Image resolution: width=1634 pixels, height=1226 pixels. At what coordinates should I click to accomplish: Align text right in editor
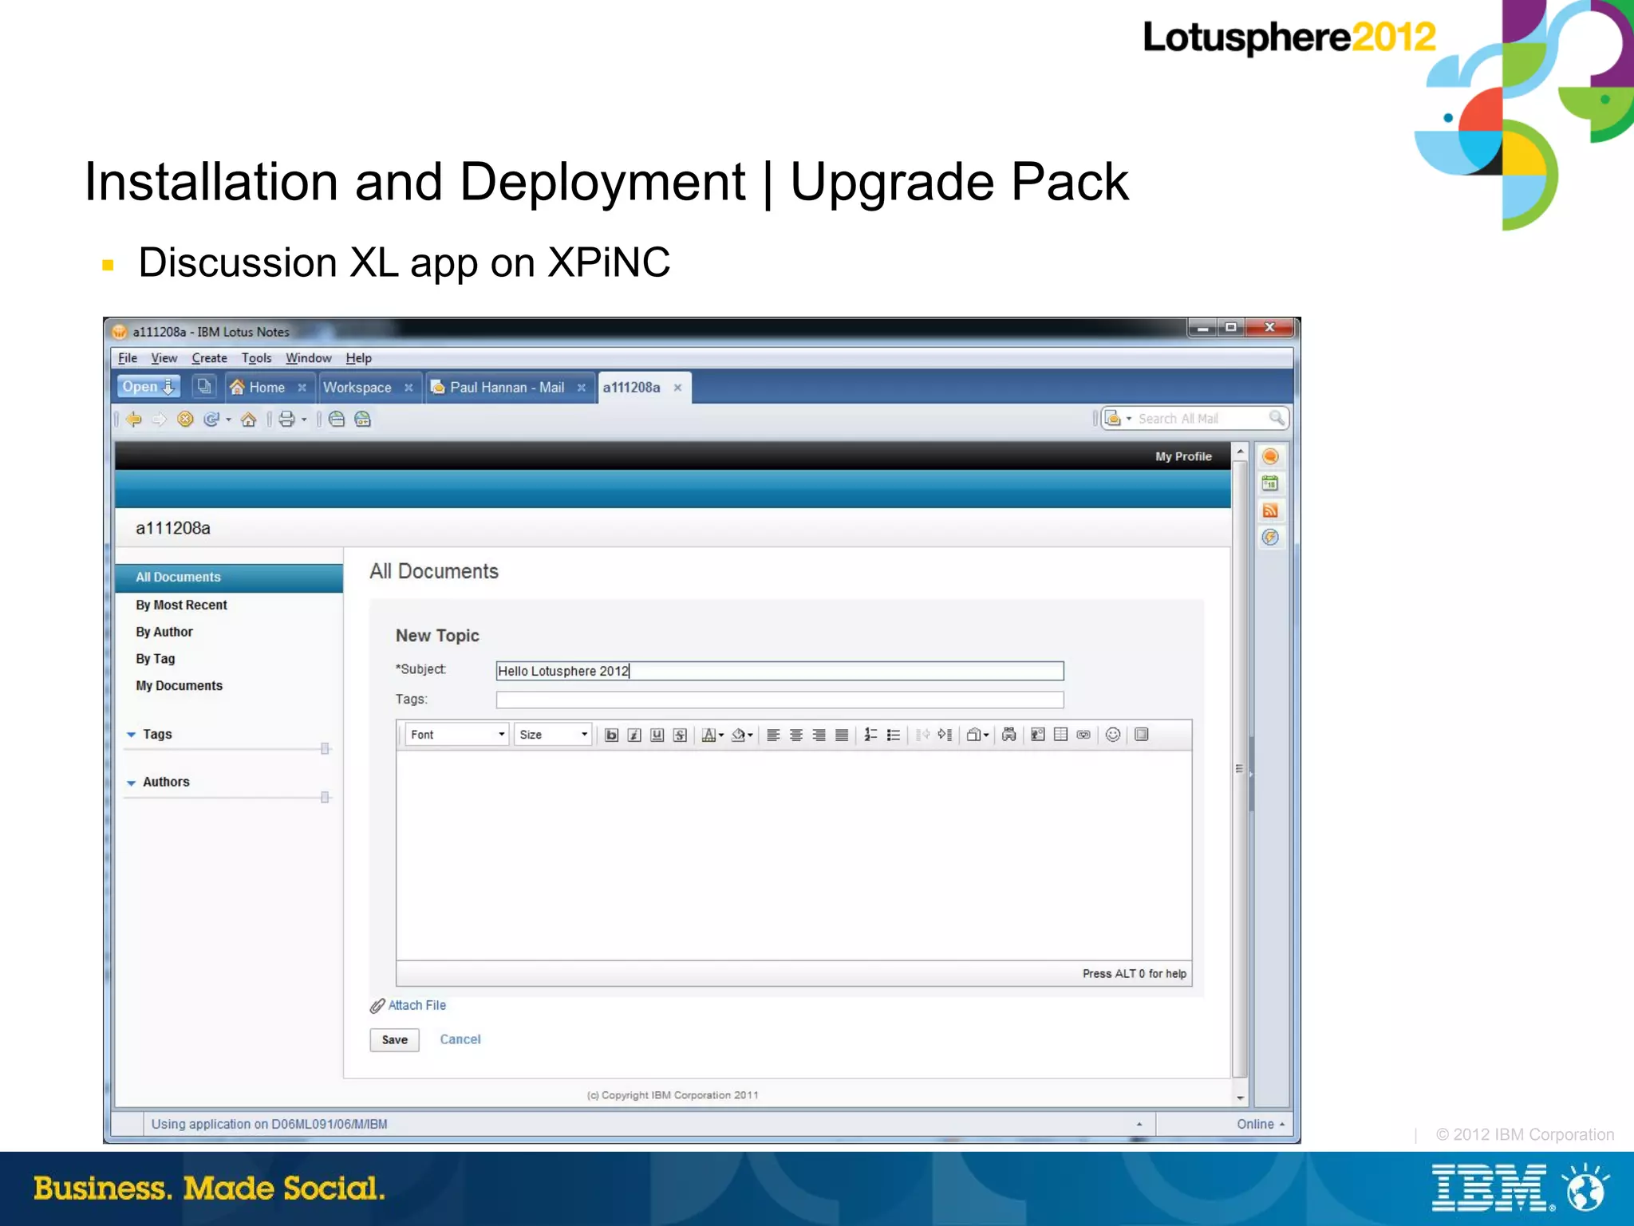coord(819,735)
